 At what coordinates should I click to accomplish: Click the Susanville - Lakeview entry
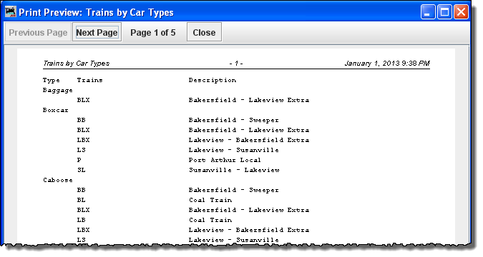234,170
